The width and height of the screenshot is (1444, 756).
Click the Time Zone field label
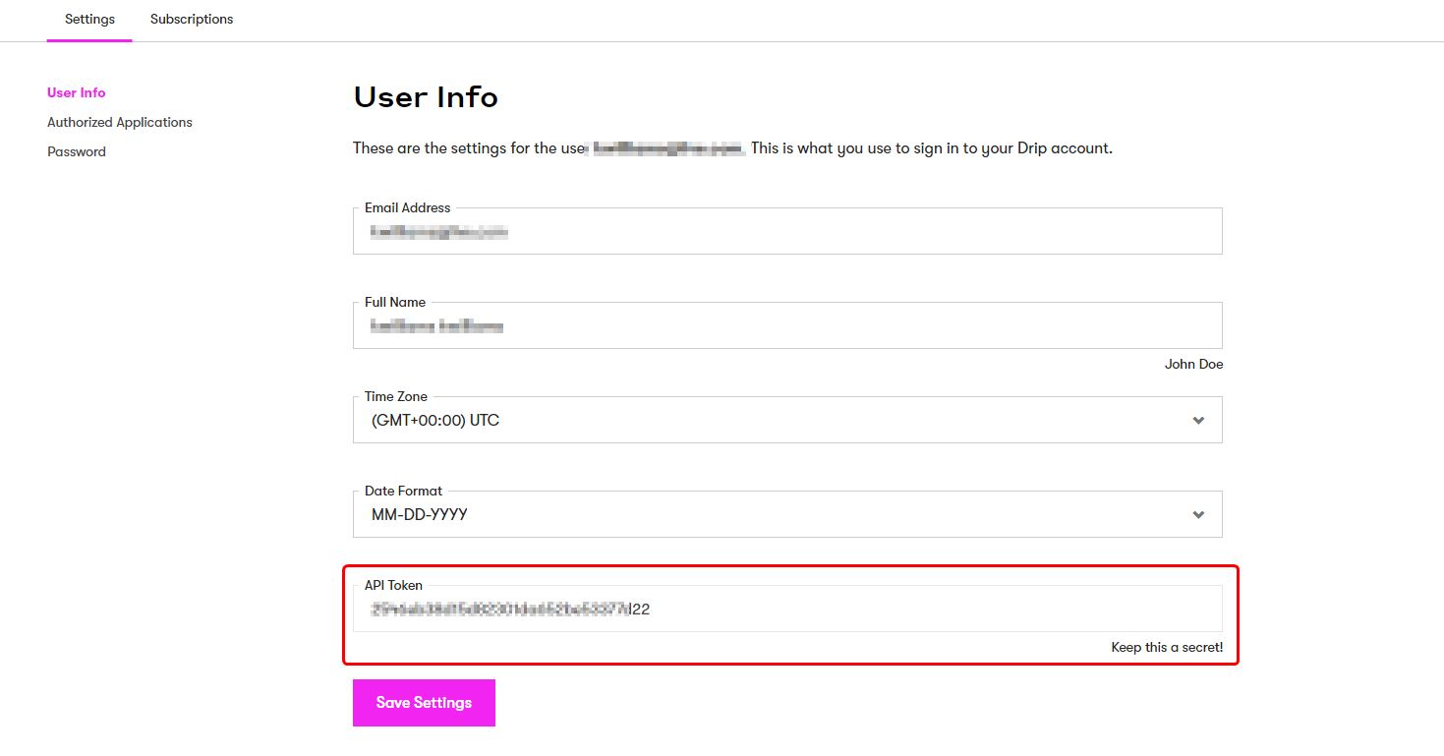(396, 397)
